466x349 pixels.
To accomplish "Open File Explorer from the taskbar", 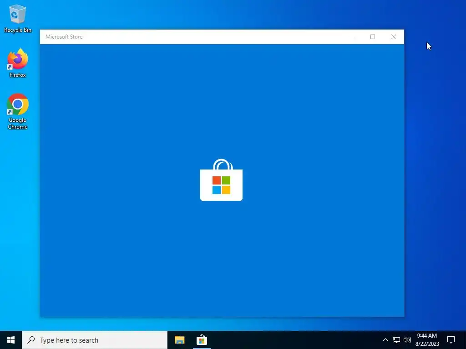I will (179, 340).
